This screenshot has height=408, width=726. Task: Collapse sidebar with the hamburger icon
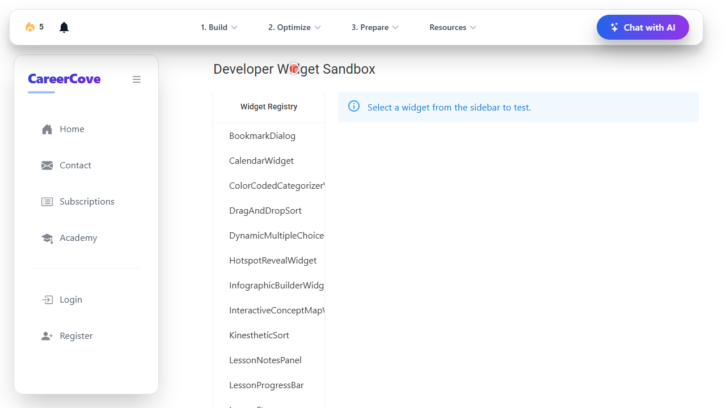(137, 79)
